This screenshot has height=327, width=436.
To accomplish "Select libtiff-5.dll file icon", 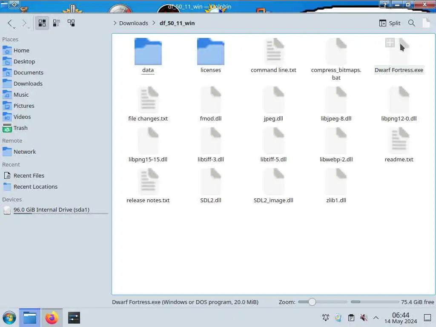I will click(x=274, y=141).
